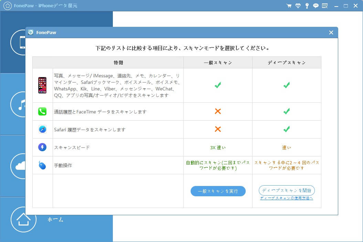The image size is (363, 242).
Task: Click the green 自動的にスキャン description text
Action: (x=218, y=165)
